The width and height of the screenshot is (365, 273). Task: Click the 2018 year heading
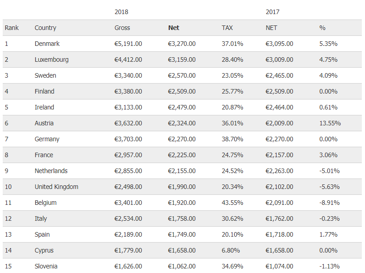tap(121, 12)
